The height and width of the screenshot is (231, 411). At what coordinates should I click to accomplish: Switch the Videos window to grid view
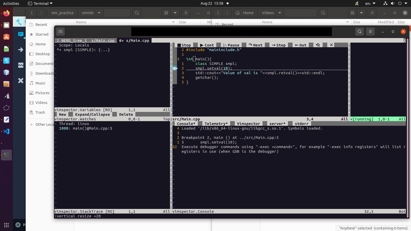(352, 13)
